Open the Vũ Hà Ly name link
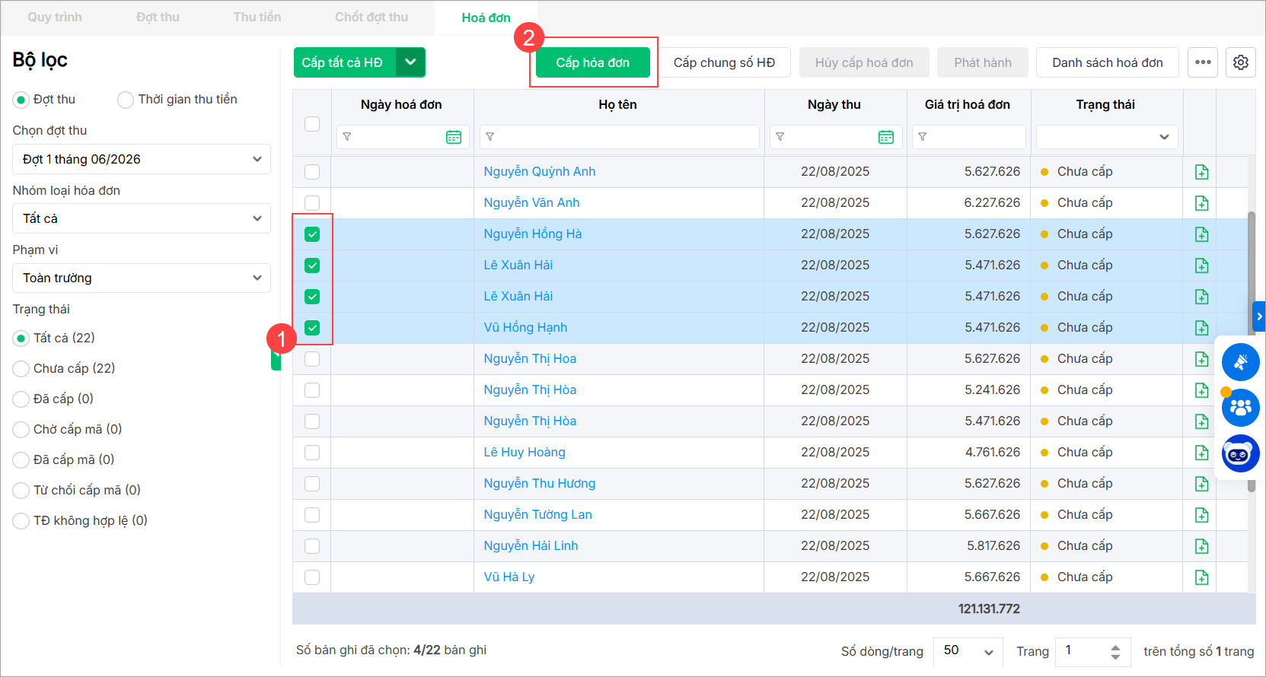This screenshot has height=677, width=1266. [509, 577]
